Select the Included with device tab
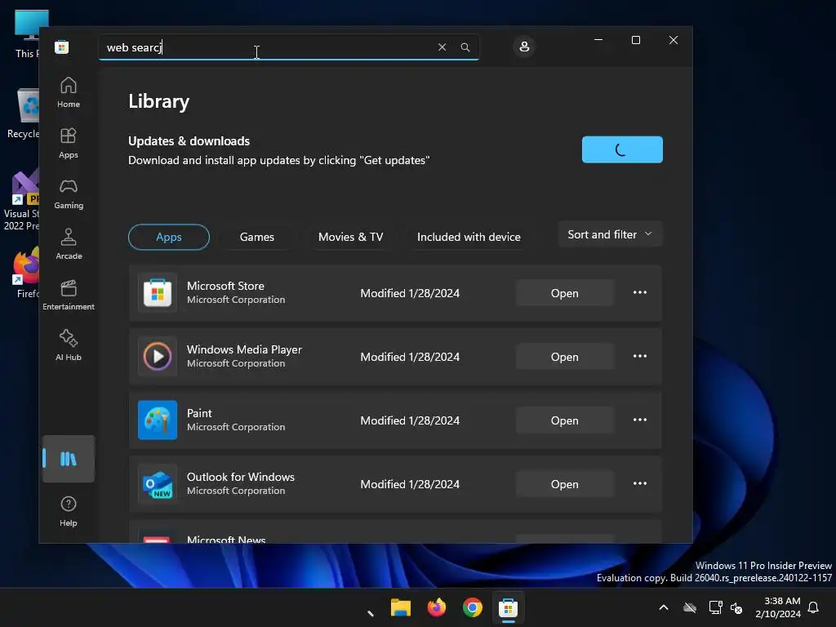Viewport: 836px width, 627px height. (x=469, y=237)
